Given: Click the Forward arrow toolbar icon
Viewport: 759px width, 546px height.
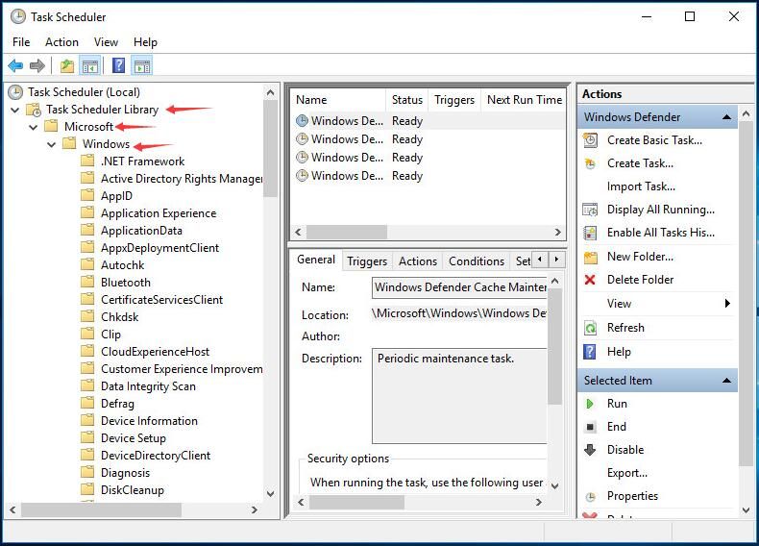Looking at the screenshot, I should pyautogui.click(x=37, y=66).
